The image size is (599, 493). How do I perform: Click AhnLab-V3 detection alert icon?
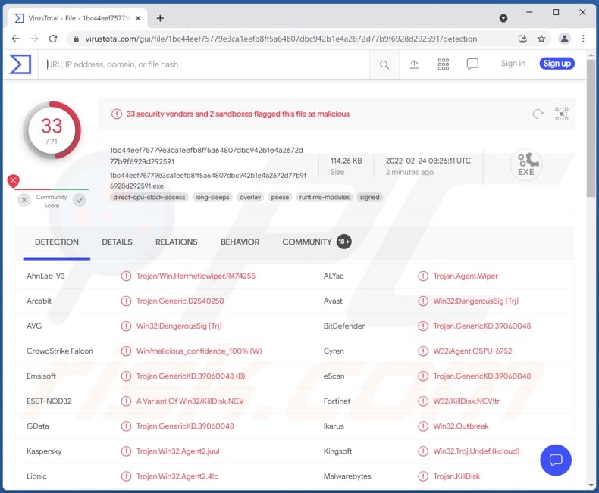(126, 276)
